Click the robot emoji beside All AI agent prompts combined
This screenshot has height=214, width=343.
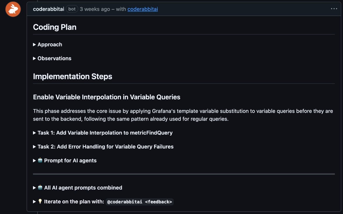[x=40, y=188]
